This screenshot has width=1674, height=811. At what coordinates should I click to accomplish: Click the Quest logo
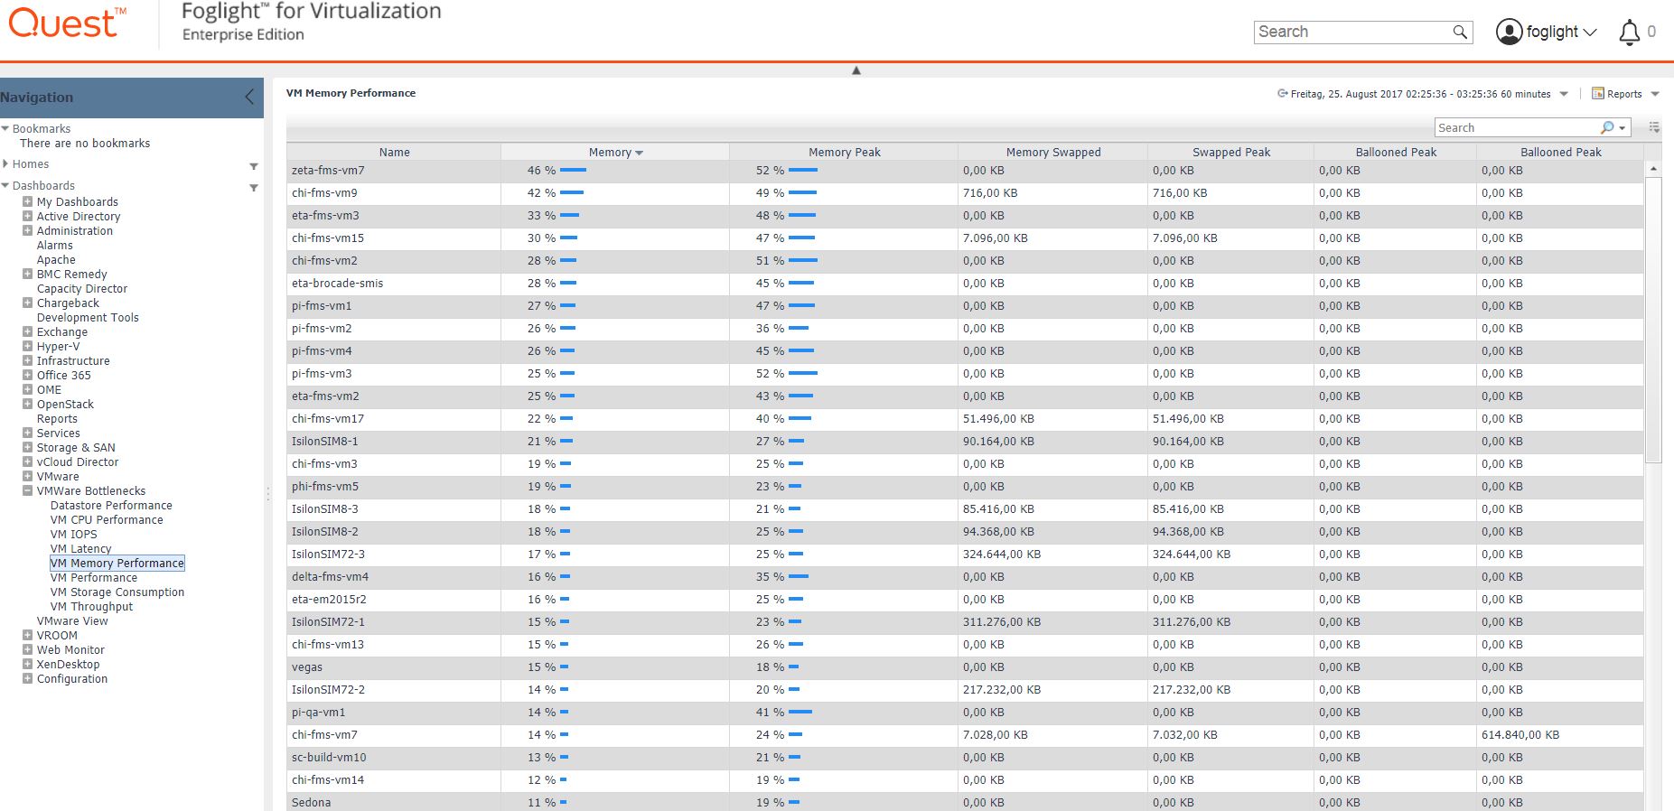pos(67,23)
